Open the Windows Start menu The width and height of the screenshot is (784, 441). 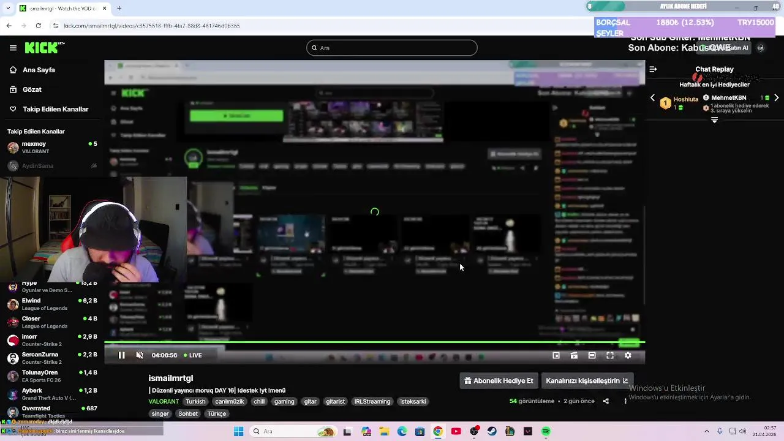tap(239, 431)
